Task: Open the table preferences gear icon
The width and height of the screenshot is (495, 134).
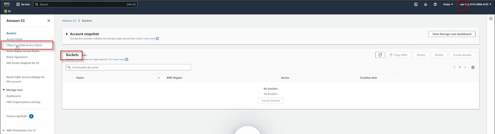Action: [473, 67]
